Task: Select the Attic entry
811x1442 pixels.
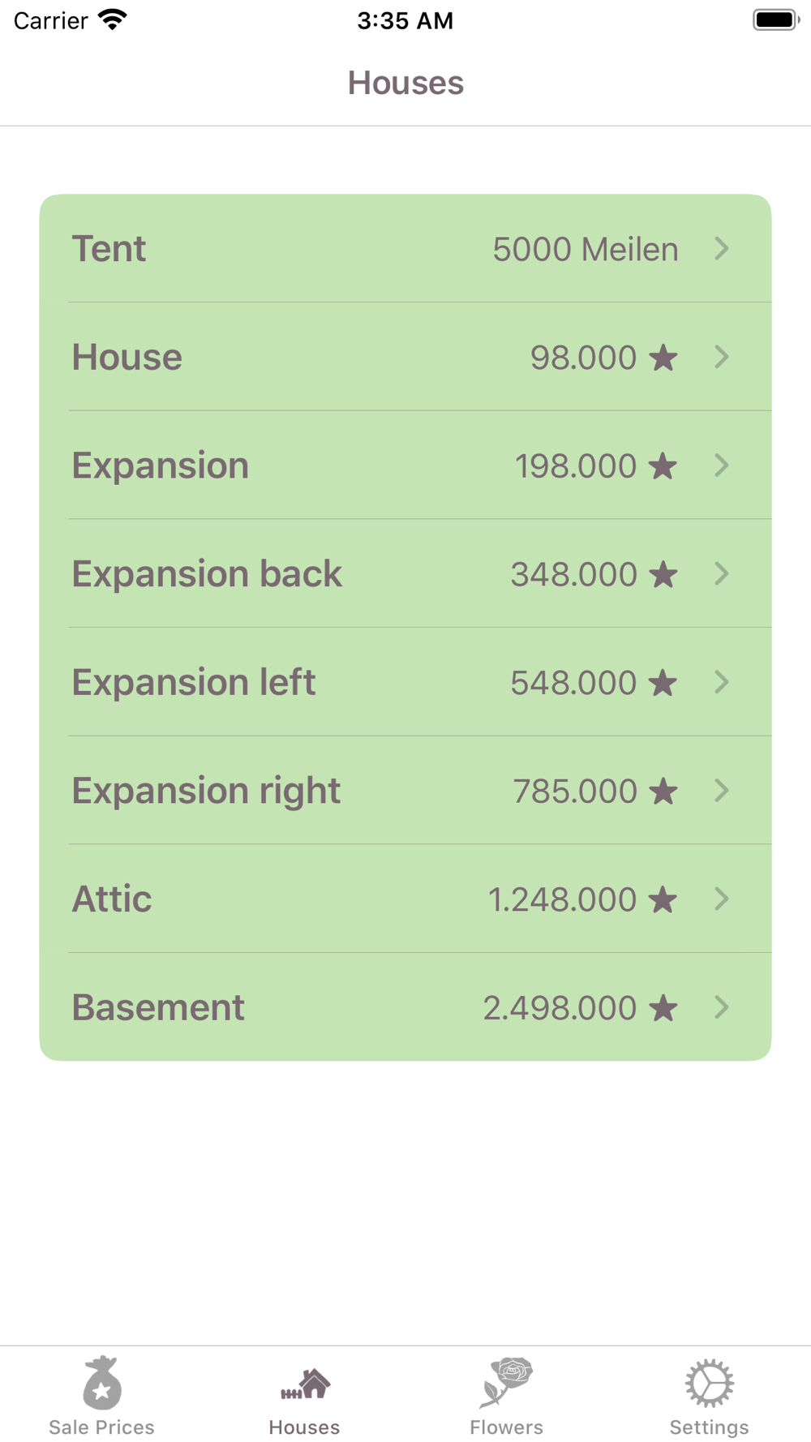Action: coord(112,899)
